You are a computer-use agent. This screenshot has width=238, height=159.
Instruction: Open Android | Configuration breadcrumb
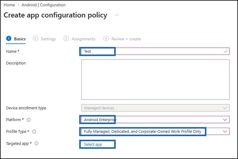click(43, 5)
